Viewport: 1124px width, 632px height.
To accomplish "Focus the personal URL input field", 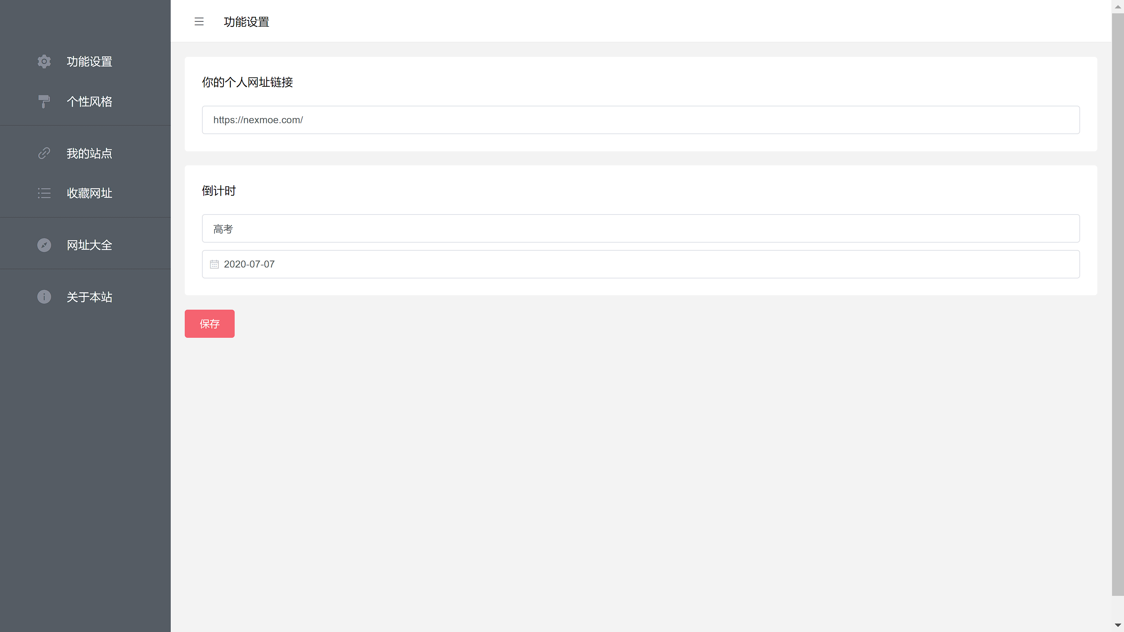I will (641, 120).
